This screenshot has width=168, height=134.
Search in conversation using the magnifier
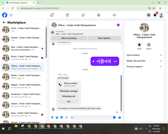pos(149,45)
